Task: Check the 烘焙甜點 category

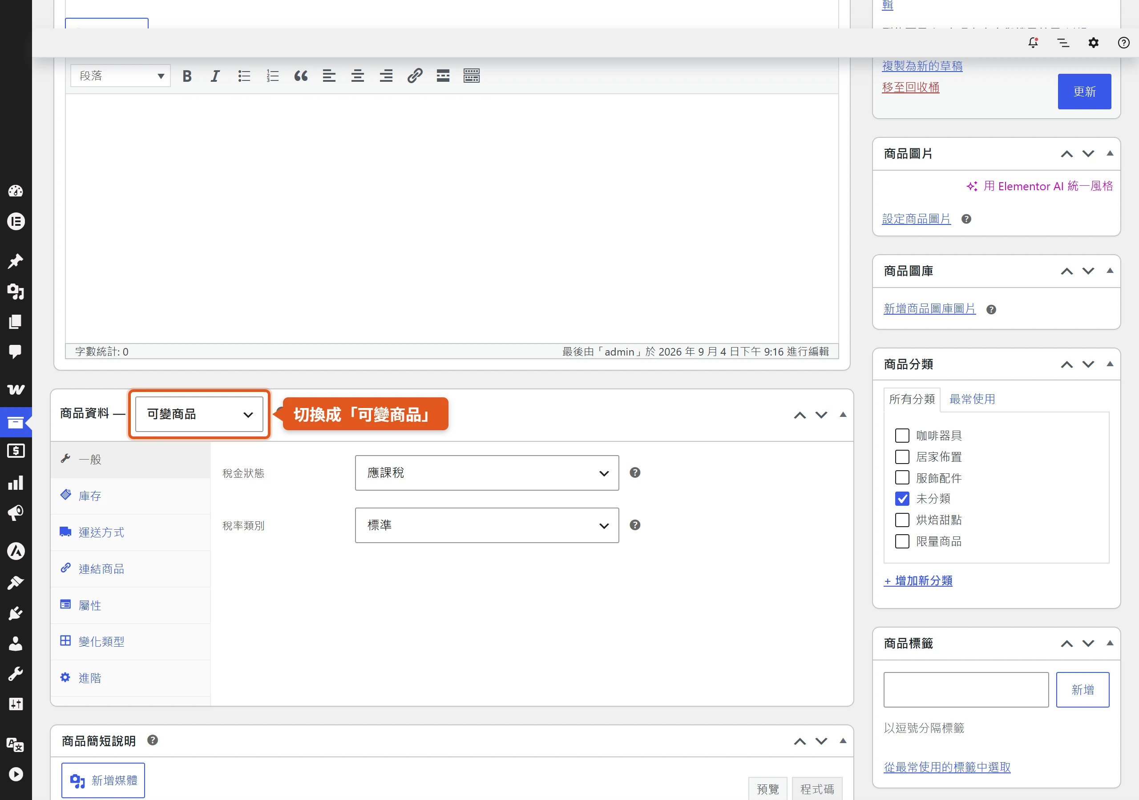Action: tap(902, 520)
